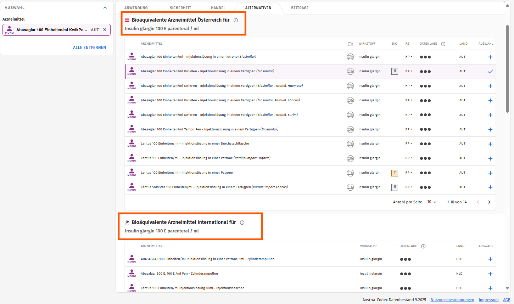
Task: Click EKO N box on Lantus SoloStar row
Action: [x=395, y=187]
